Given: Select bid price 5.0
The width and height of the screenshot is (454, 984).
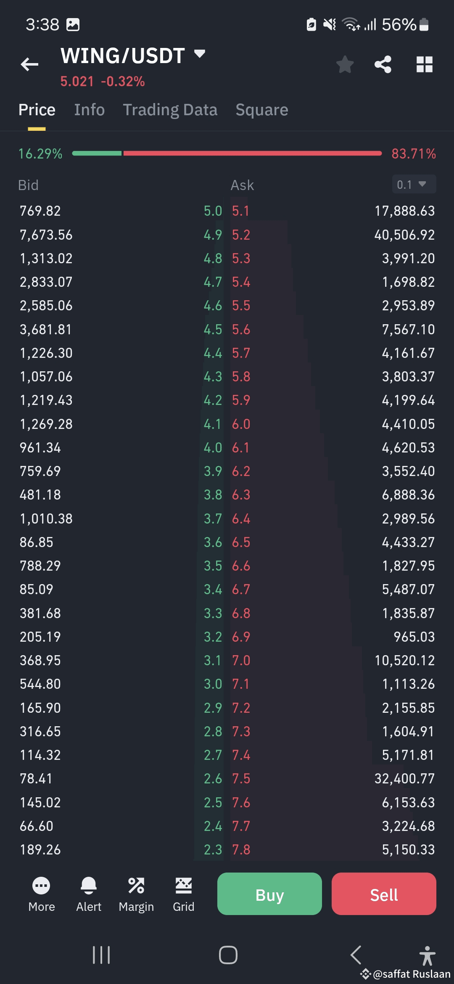Looking at the screenshot, I should (213, 211).
